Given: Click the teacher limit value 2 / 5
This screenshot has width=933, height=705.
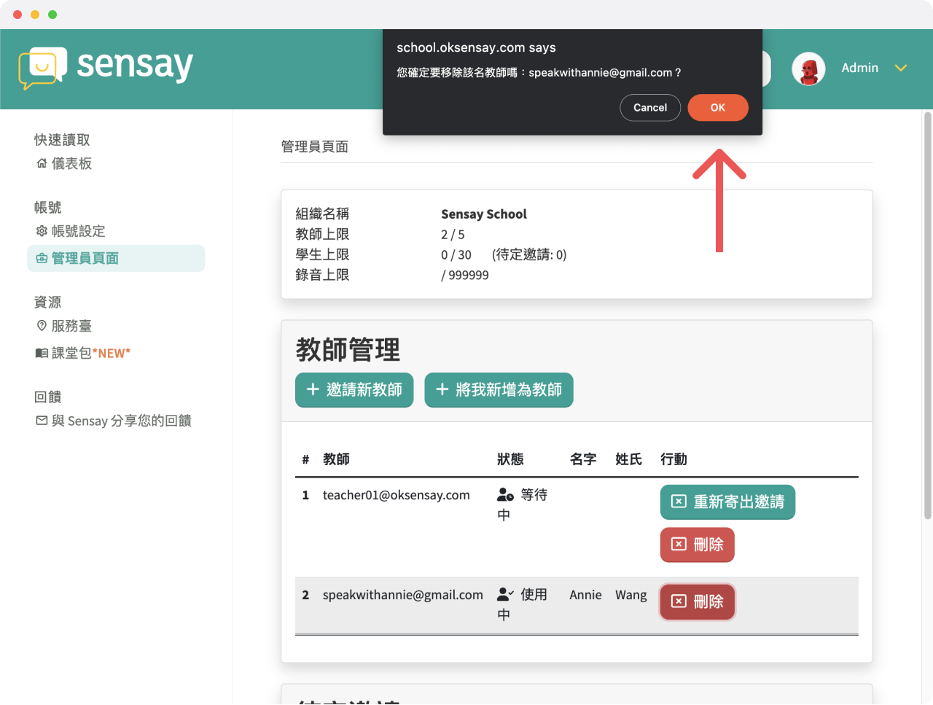Looking at the screenshot, I should tap(453, 234).
